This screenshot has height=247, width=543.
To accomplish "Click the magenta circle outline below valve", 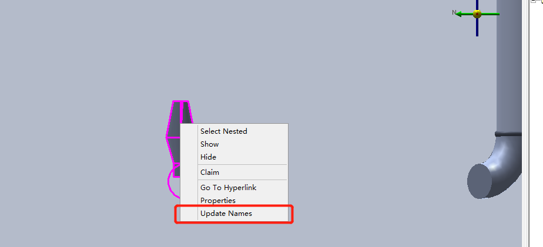I will point(173,182).
